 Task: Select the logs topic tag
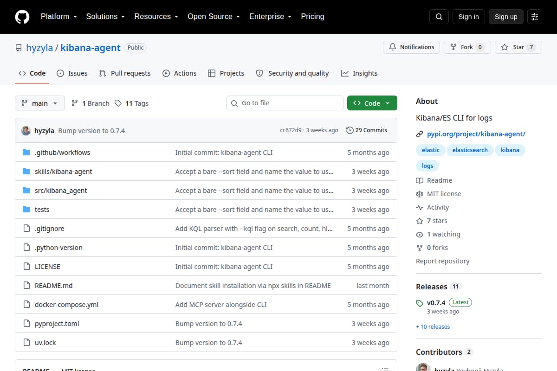coord(427,166)
